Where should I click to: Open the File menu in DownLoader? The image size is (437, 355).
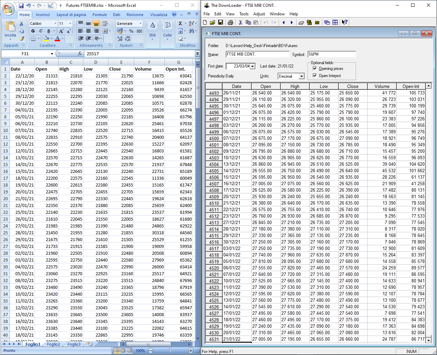207,14
